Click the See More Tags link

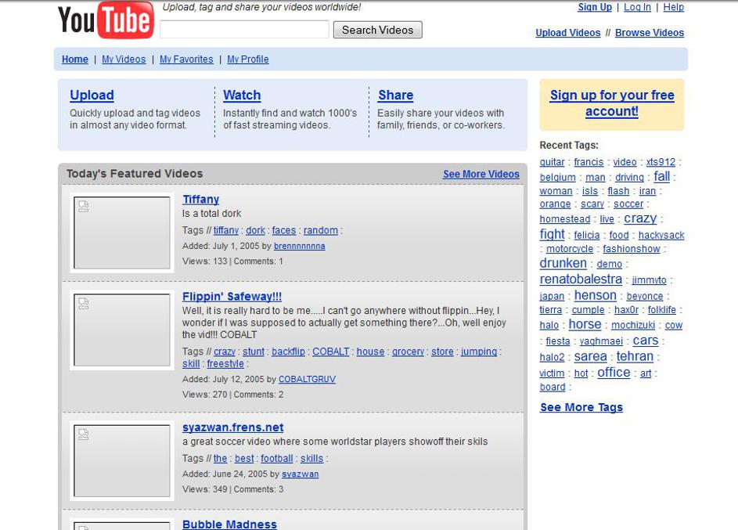point(581,407)
